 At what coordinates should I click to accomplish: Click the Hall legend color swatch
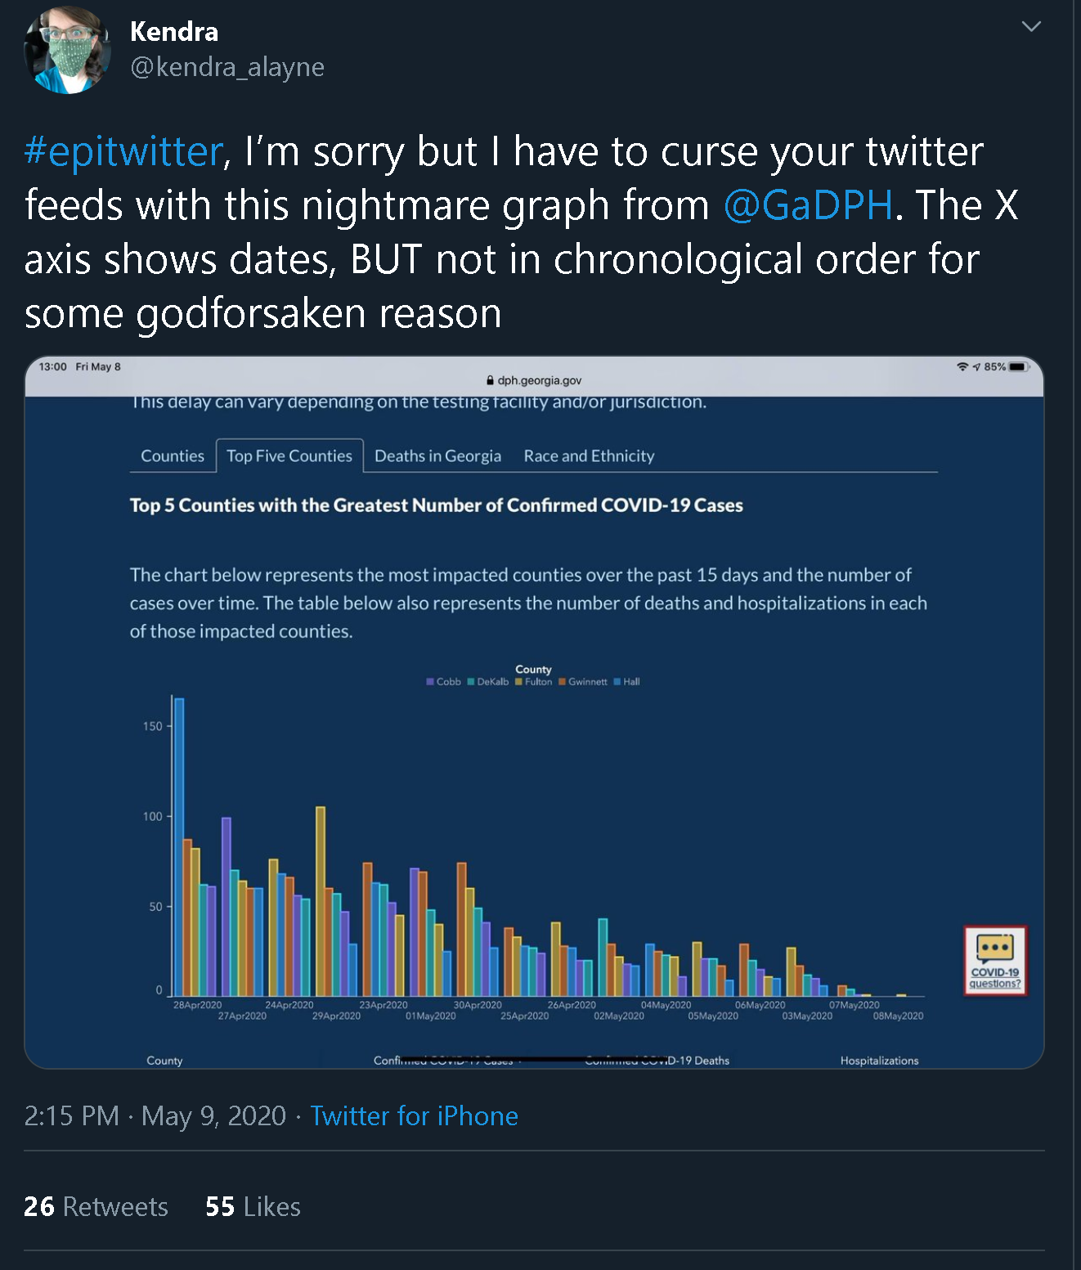[617, 682]
